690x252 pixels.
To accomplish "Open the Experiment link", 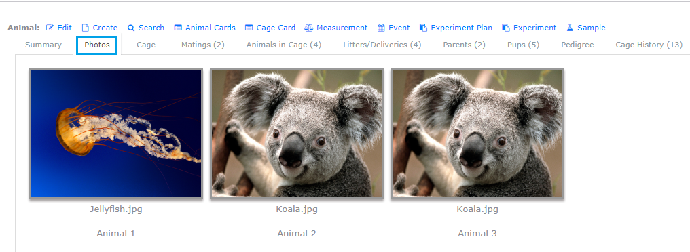I will coord(534,28).
